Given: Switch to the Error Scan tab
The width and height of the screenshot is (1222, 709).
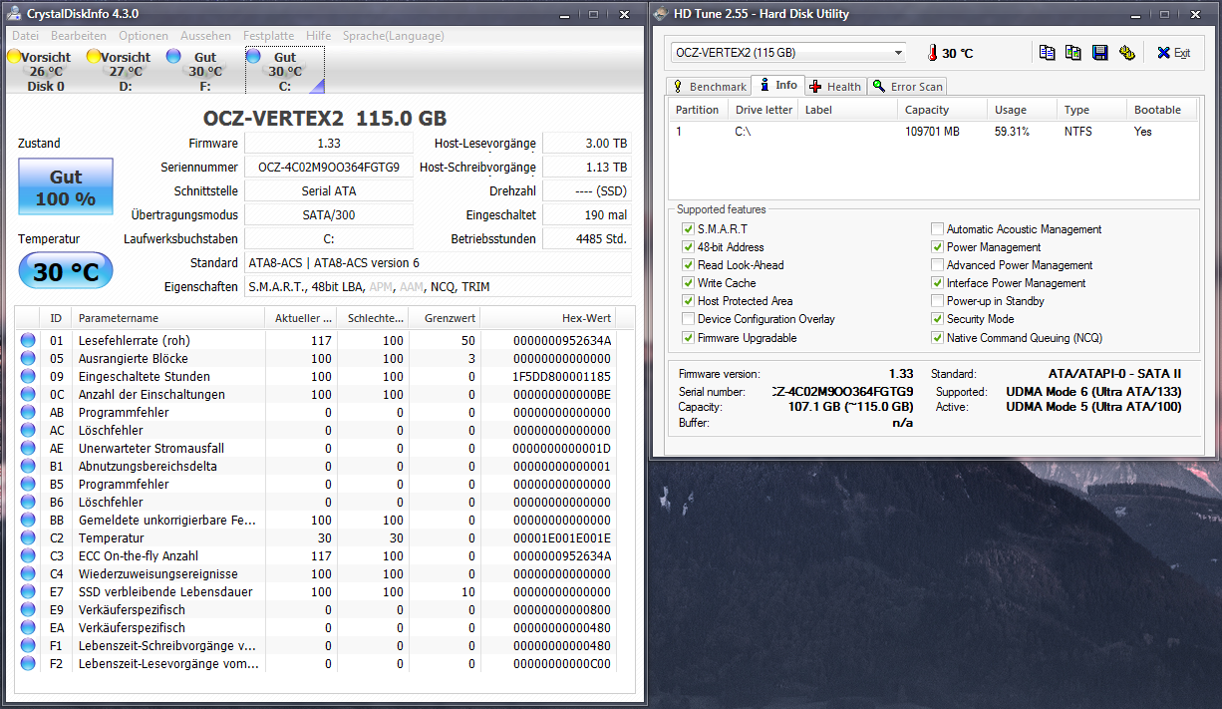Looking at the screenshot, I should (907, 87).
